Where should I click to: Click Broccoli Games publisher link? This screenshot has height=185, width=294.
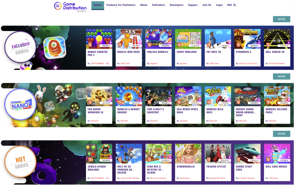pos(158,178)
